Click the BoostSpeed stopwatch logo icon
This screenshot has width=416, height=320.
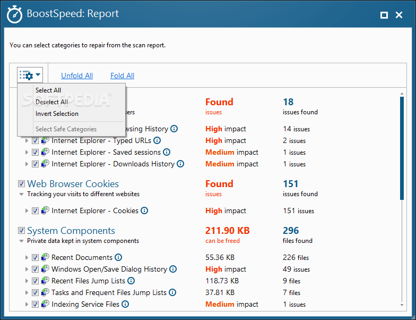[14, 15]
